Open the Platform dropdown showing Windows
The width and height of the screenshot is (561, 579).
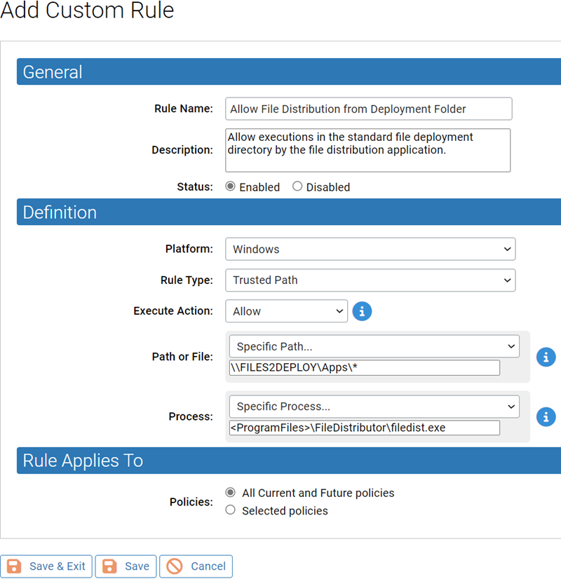coord(370,249)
